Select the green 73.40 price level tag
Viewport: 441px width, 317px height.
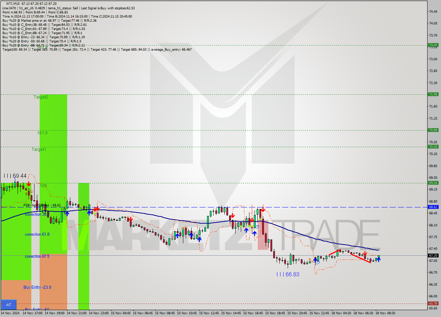(x=433, y=45)
